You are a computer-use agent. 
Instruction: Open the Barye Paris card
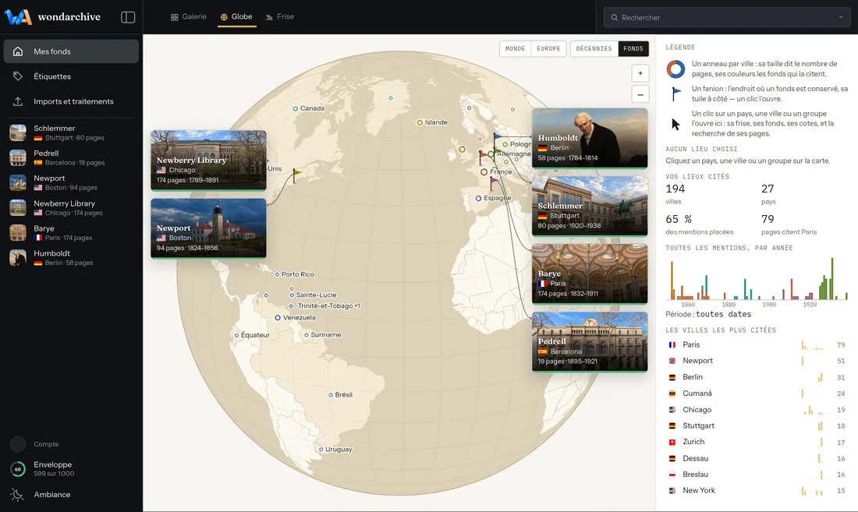pyautogui.click(x=590, y=274)
